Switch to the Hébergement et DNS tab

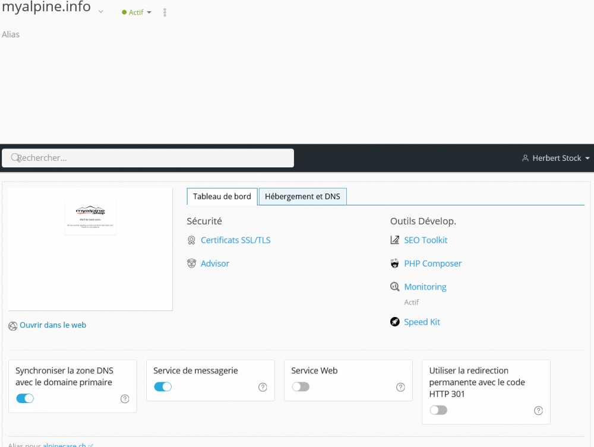tap(302, 196)
